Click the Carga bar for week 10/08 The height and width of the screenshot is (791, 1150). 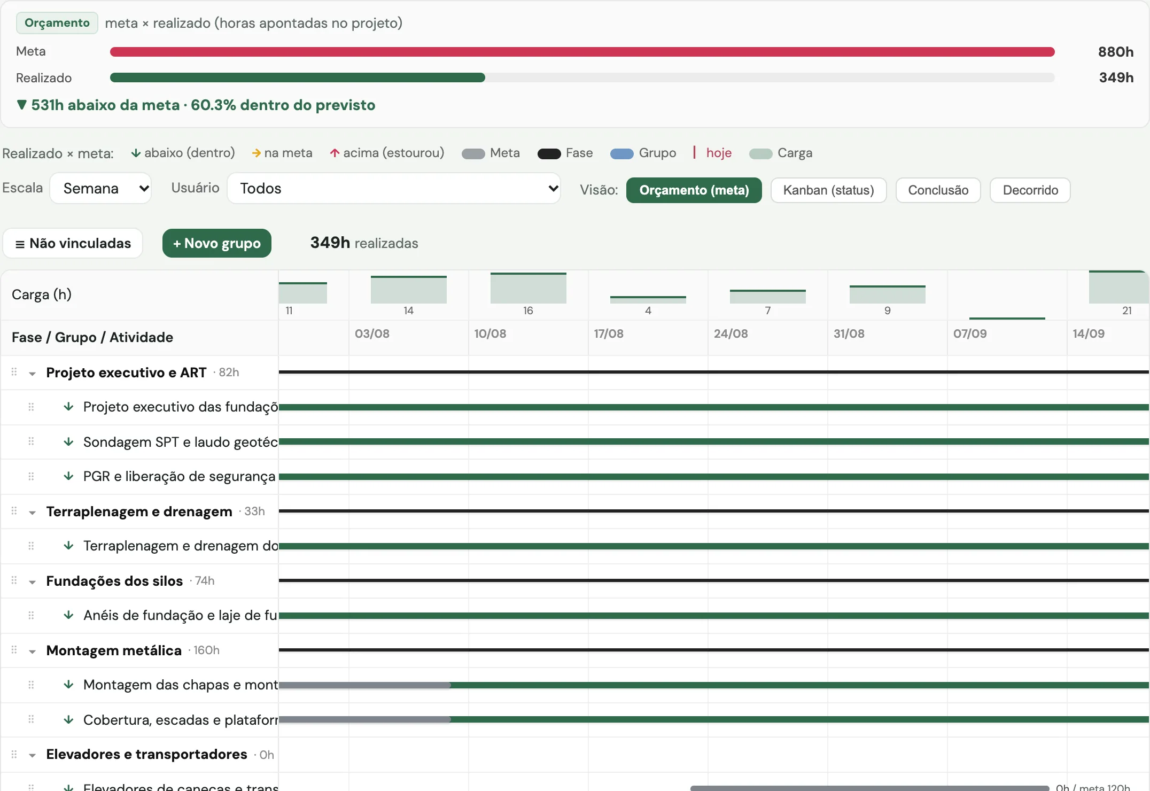[528, 288]
